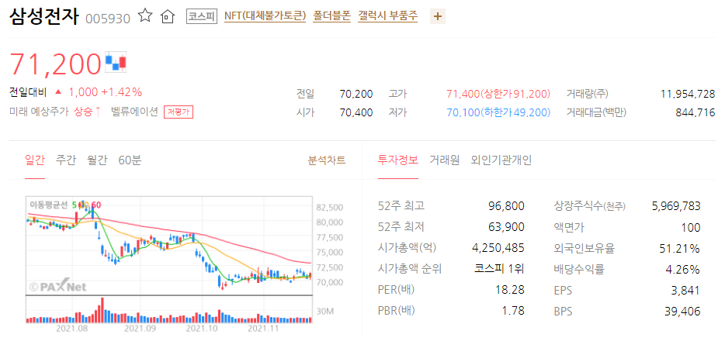This screenshot has height=348, width=725.
Task: Click the PBR value 1.78
Action: [513, 311]
